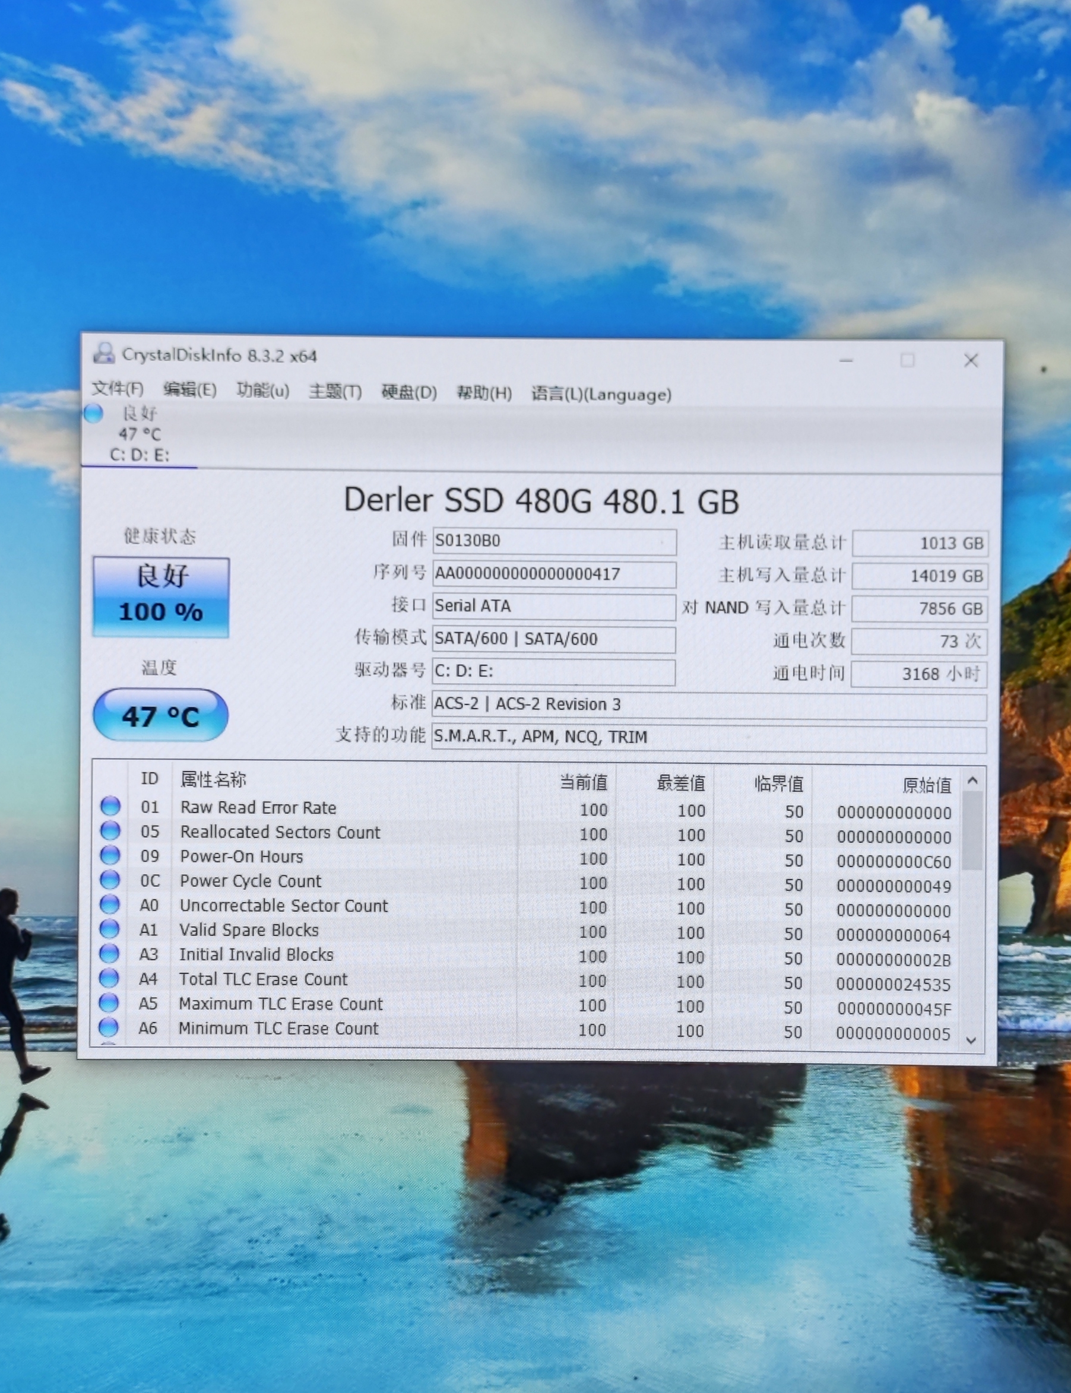Screen dimensions: 1071x1393
Task: Open the 硬盘(D) menu
Action: coord(408,392)
